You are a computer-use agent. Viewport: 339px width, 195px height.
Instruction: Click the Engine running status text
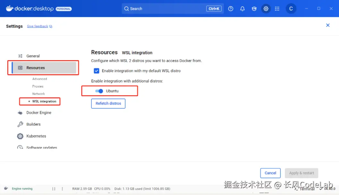[22, 189]
